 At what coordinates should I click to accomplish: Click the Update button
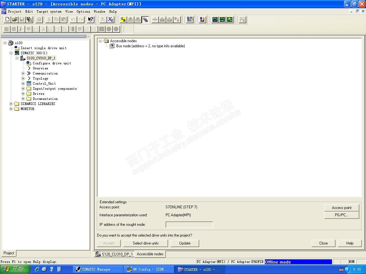(x=185, y=243)
